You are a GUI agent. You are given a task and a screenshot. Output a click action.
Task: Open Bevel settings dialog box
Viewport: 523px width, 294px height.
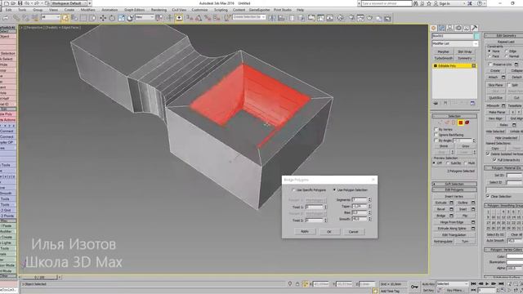451,209
